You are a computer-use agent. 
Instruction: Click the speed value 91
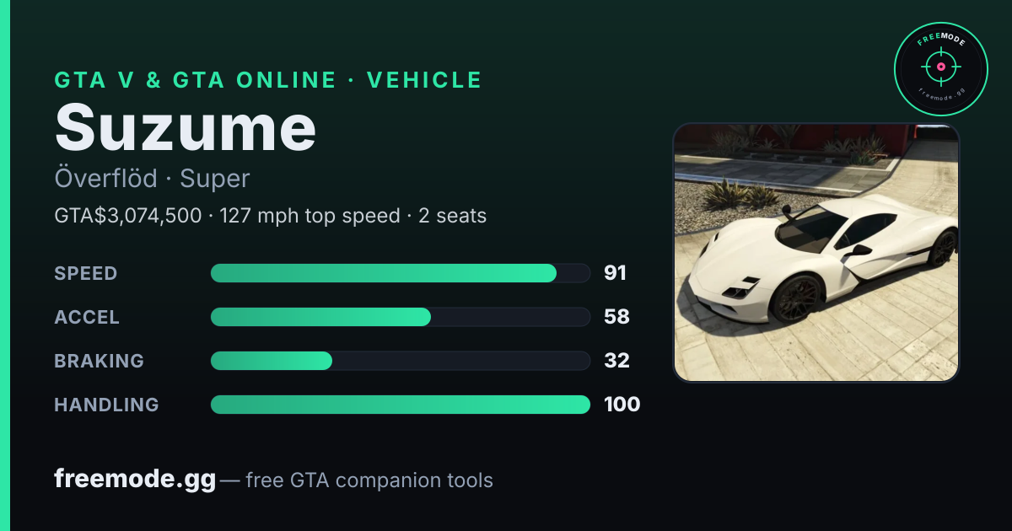coord(615,273)
